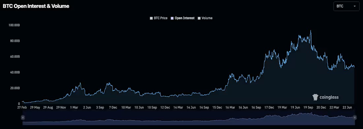Toggle Open Interest legend series
The image size is (363, 129).
pos(182,18)
